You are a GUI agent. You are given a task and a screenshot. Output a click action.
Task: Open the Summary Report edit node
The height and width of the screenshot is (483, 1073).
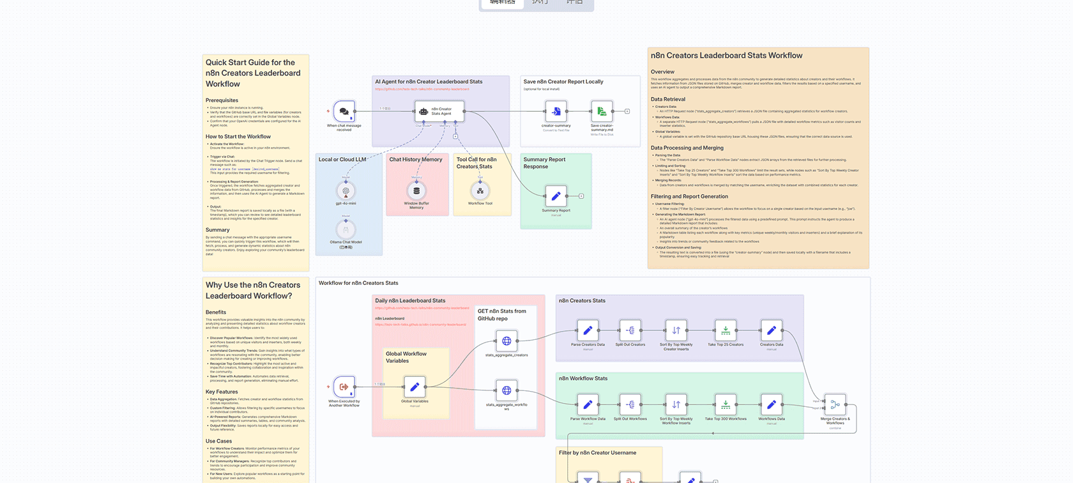coord(556,196)
